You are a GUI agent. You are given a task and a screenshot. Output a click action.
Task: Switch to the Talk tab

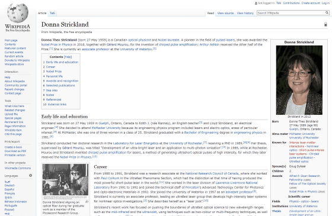tap(52, 13)
